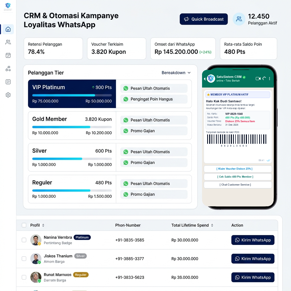Check the Runat Marnuos row checkbox
Screen dimensions: 291x291
[24, 277]
